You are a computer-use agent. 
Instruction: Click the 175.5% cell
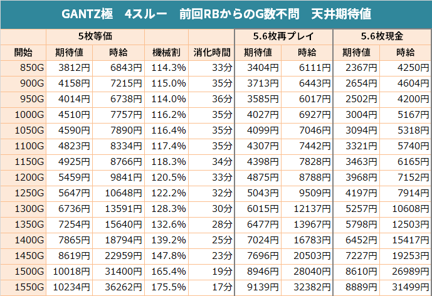(x=166, y=288)
